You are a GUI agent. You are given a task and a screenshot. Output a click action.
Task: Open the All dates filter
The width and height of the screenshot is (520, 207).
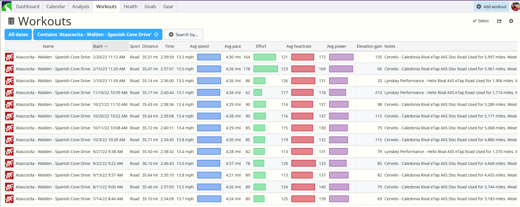(x=18, y=34)
